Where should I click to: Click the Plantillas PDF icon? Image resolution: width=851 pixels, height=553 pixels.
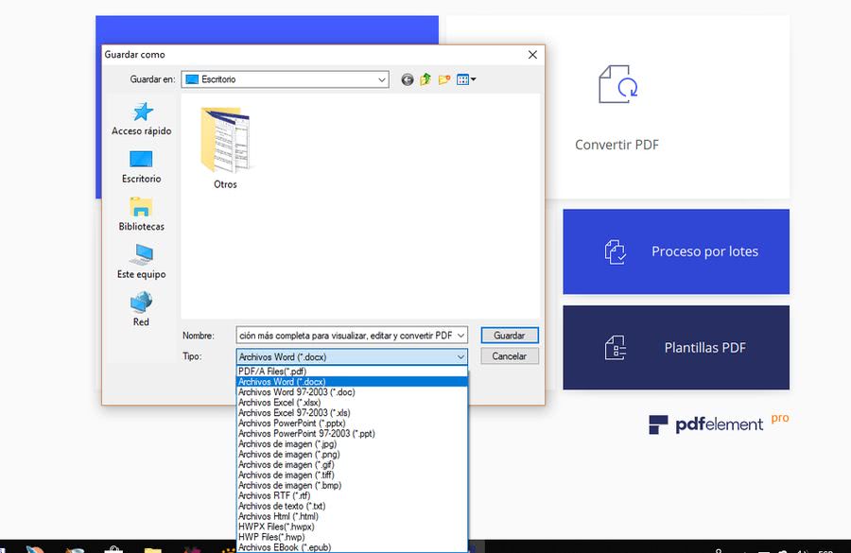click(x=616, y=347)
